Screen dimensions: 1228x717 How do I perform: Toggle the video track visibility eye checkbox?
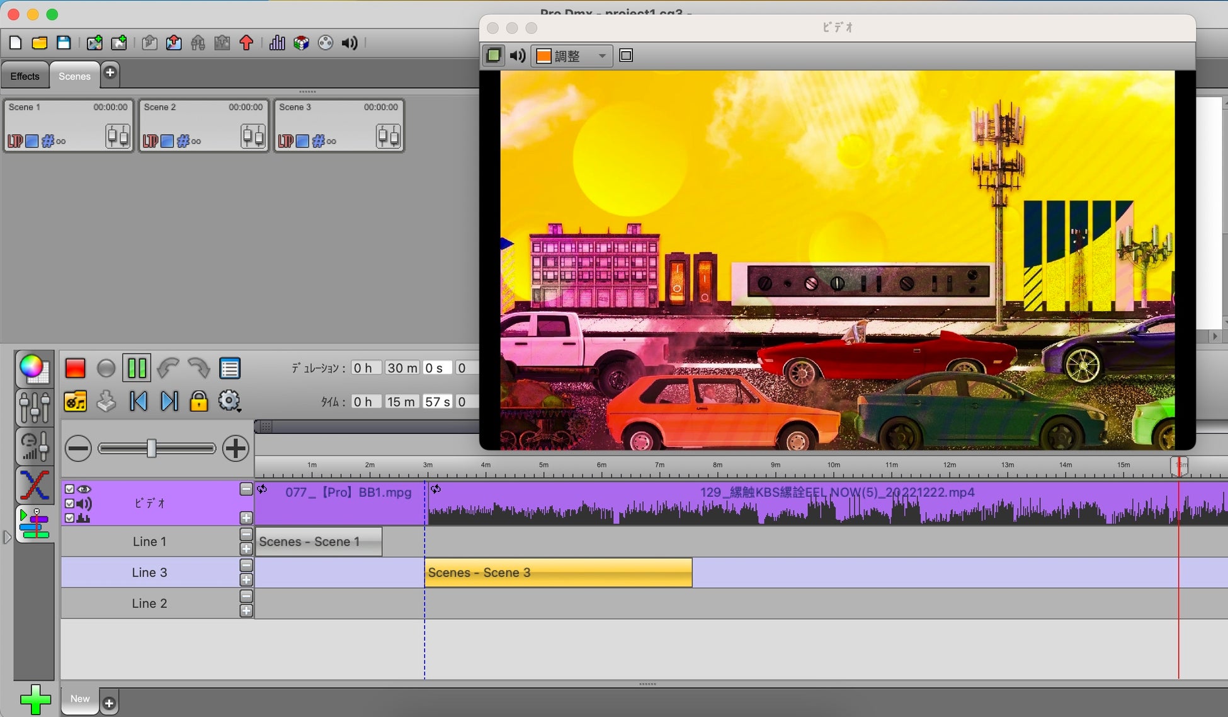coord(70,489)
